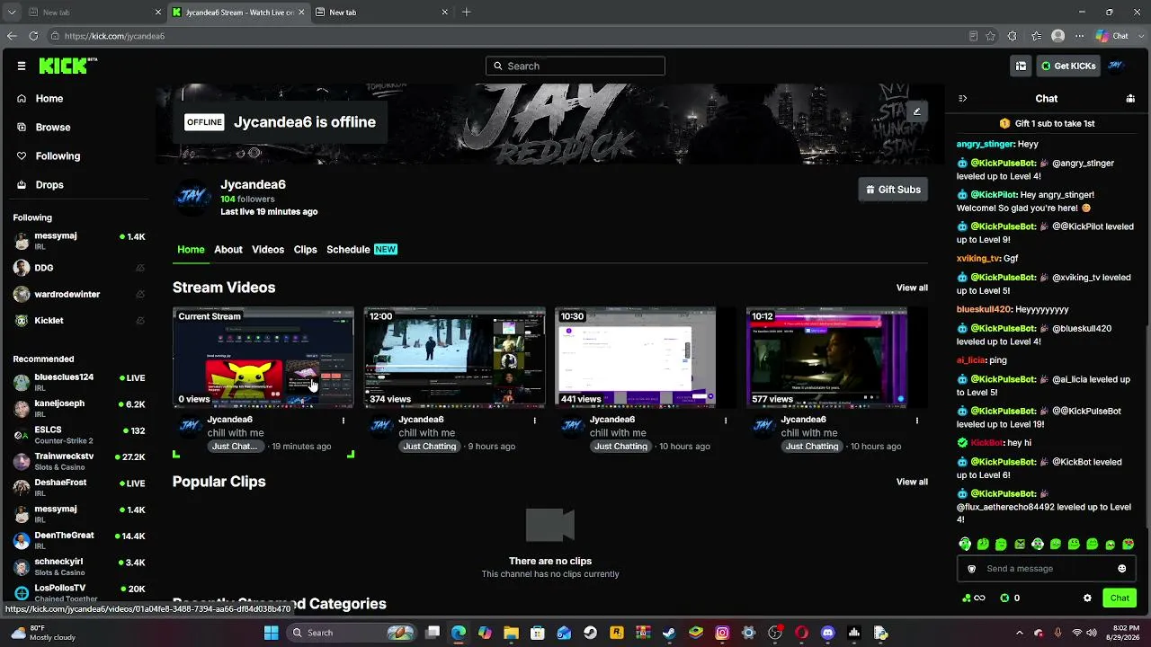Open the chat users icon in the Chat header
Screen dimensions: 1151x647
[1130, 99]
